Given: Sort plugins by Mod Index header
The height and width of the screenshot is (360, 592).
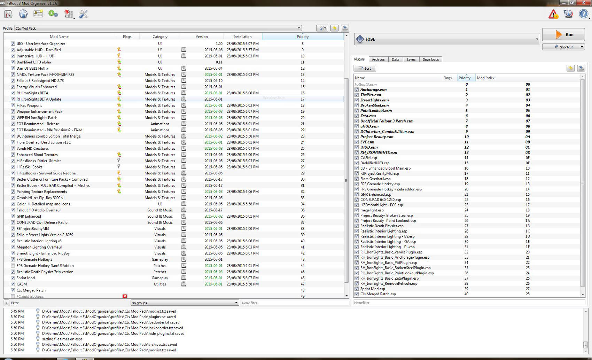Looking at the screenshot, I should pyautogui.click(x=527, y=78).
